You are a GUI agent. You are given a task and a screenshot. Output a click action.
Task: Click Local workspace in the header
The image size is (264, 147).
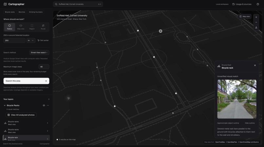(222, 4)
